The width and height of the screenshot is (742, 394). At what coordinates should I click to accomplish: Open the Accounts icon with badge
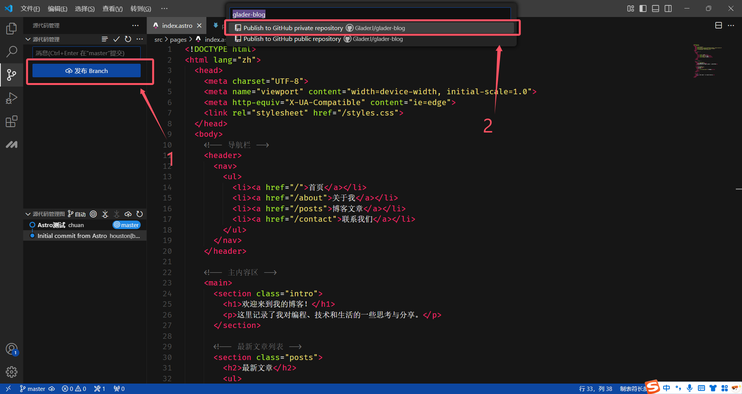tap(12, 349)
